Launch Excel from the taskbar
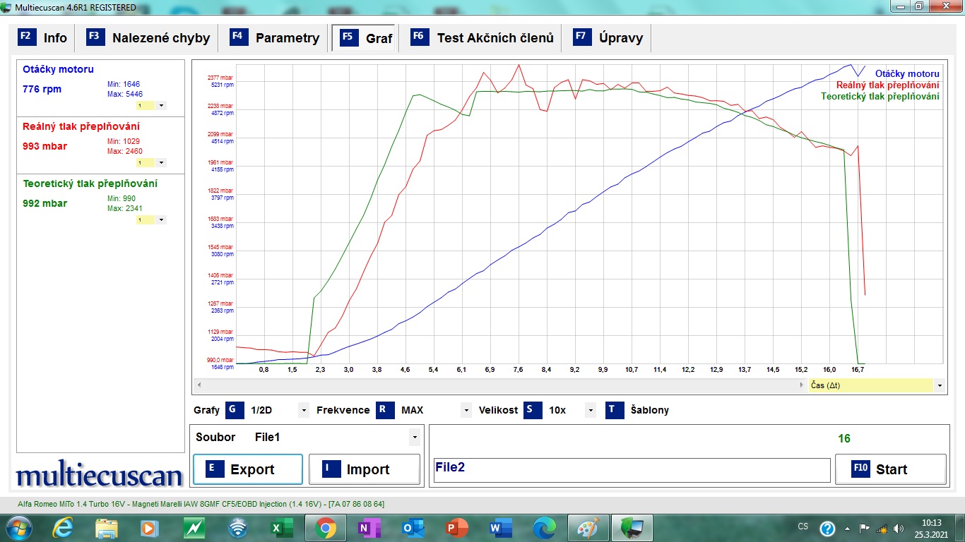This screenshot has height=542, width=965. pyautogui.click(x=278, y=528)
